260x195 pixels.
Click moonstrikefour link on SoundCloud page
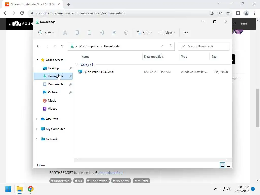[x=111, y=173]
